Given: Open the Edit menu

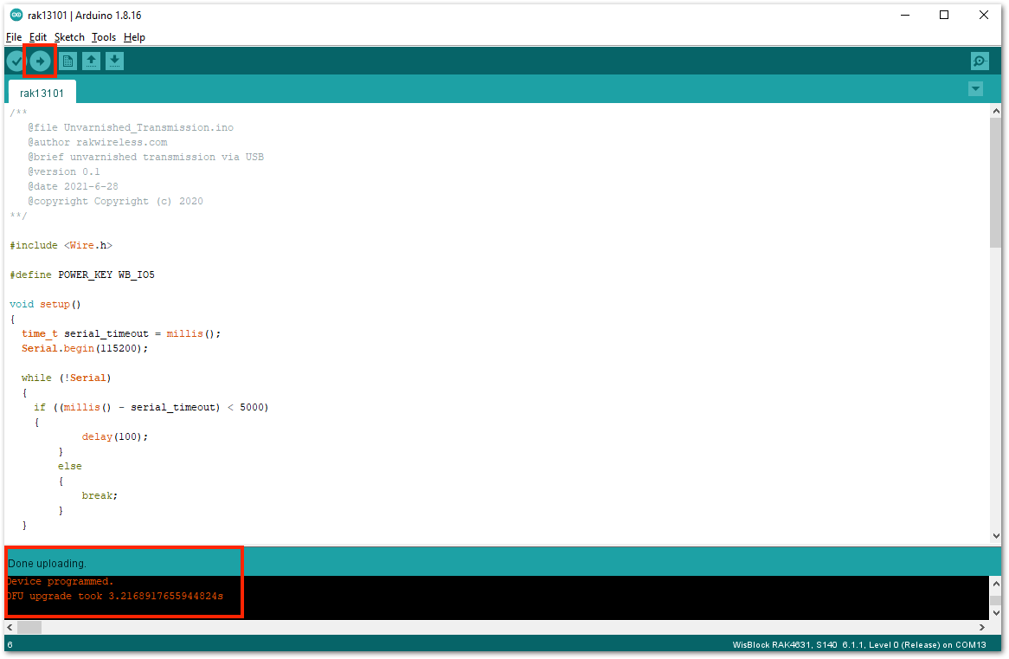Looking at the screenshot, I should [x=38, y=37].
